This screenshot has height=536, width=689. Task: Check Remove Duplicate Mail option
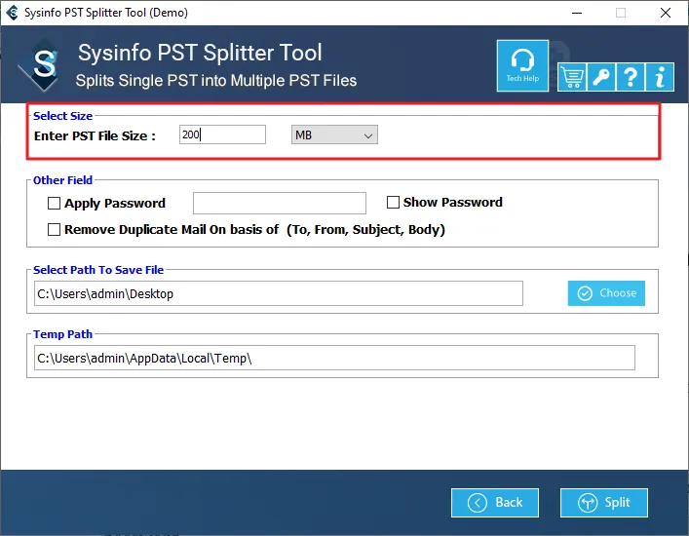click(x=54, y=230)
